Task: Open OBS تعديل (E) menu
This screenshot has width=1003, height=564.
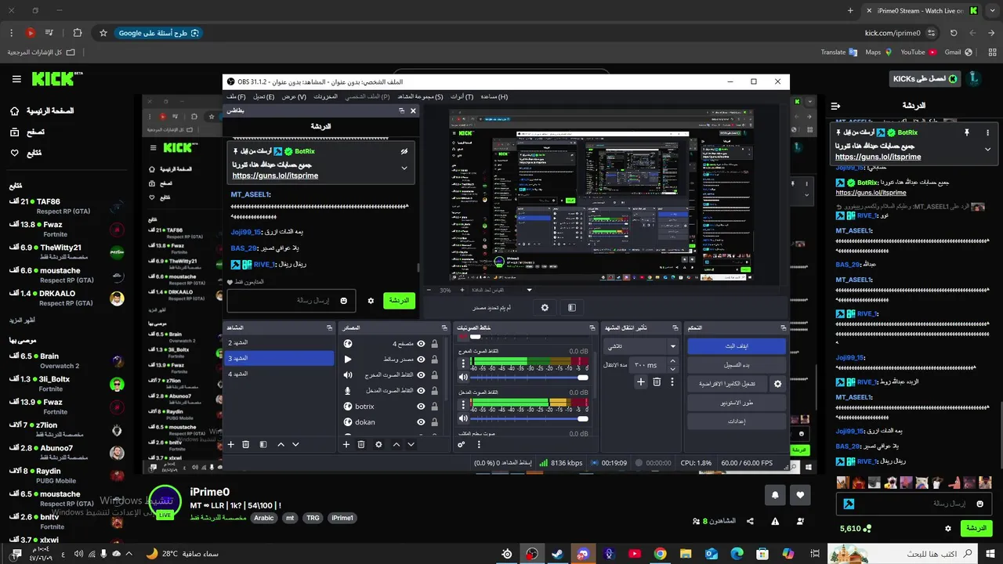Action: pyautogui.click(x=263, y=96)
